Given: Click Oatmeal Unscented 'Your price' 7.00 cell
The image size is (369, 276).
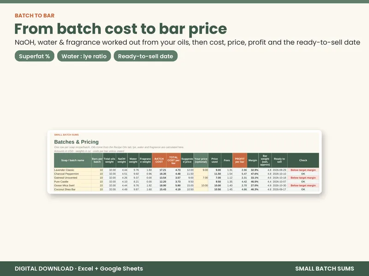Looking at the screenshot, I should 201,178.
